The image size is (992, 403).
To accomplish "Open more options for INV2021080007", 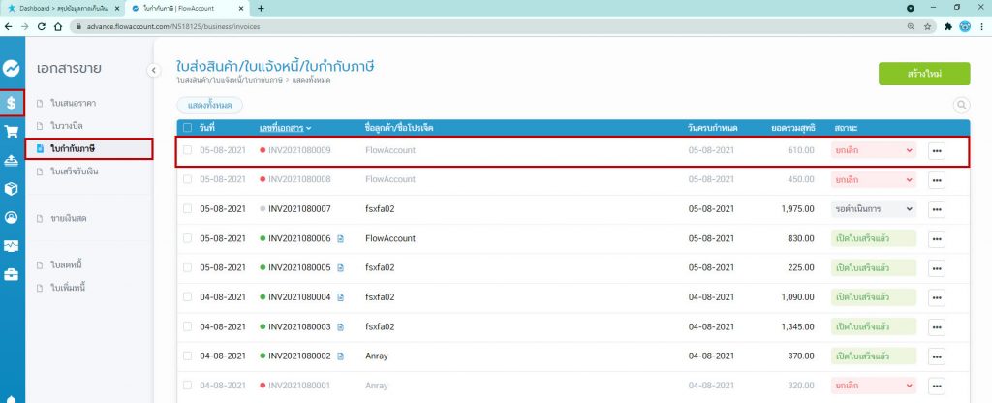I will (x=937, y=209).
